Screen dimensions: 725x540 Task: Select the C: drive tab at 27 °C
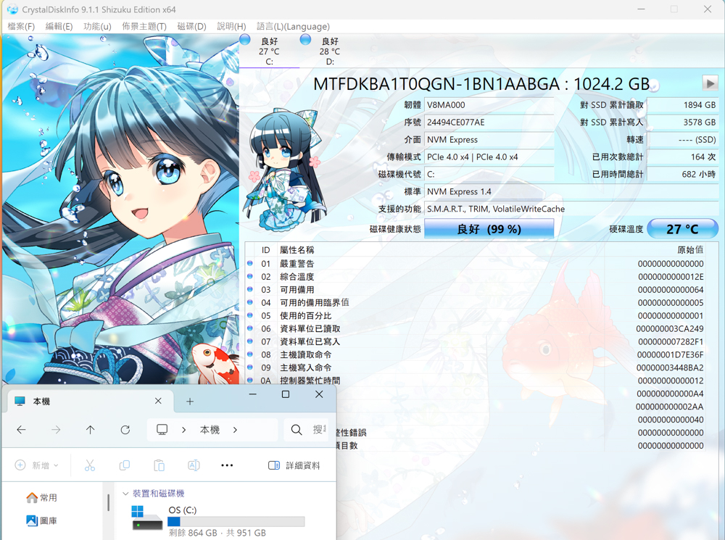point(269,51)
